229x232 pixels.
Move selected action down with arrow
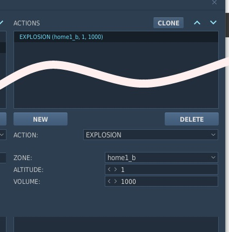tap(213, 23)
